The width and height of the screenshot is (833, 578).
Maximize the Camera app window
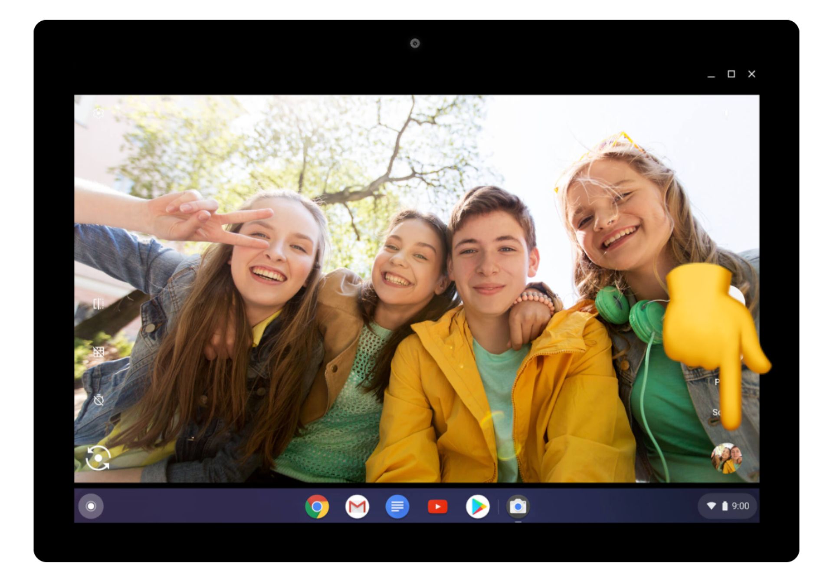(731, 74)
